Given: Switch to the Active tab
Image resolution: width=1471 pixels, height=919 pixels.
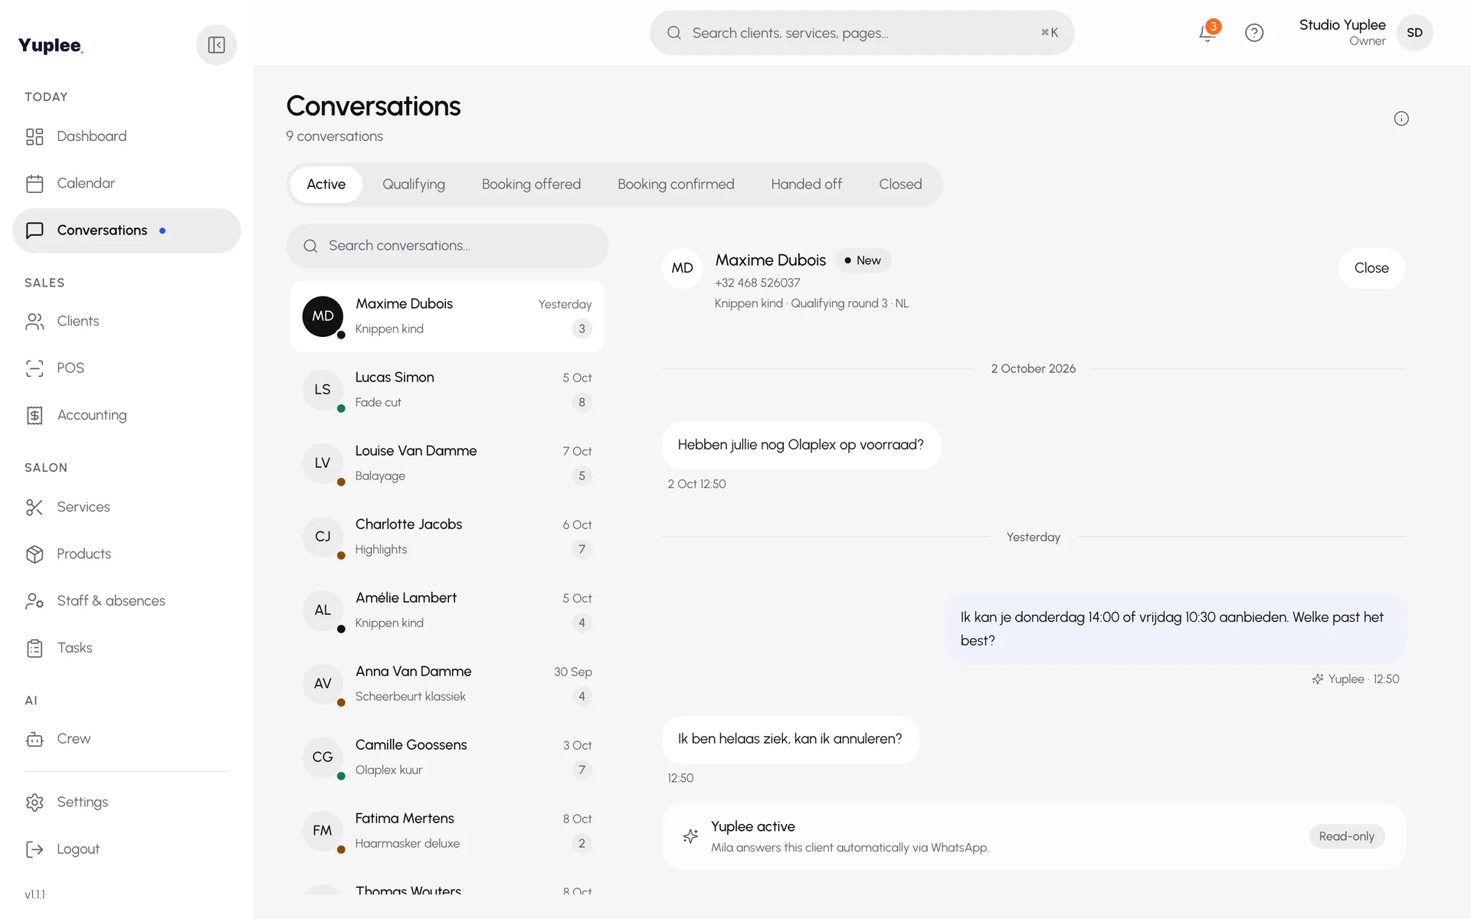Looking at the screenshot, I should [x=326, y=185].
